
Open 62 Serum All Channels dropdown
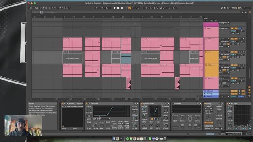pos(224,41)
